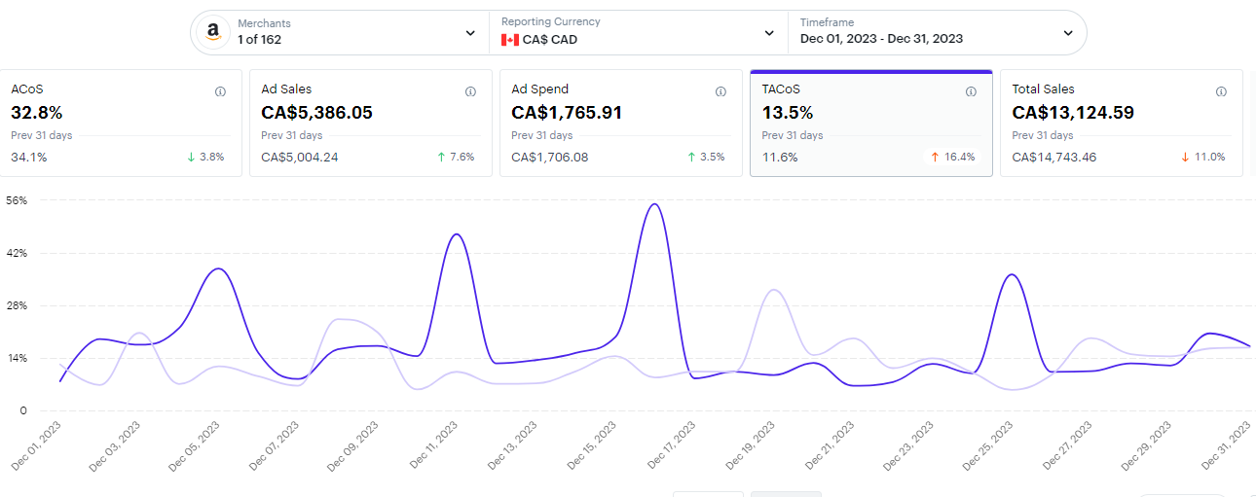The image size is (1256, 497).
Task: Click the ACoS info icon
Action: [x=220, y=91]
